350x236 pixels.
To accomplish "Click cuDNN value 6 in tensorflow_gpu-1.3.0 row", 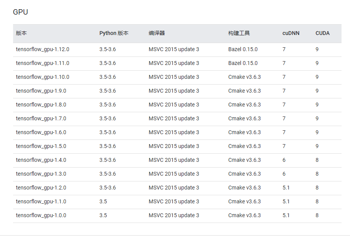I will pos(284,174).
